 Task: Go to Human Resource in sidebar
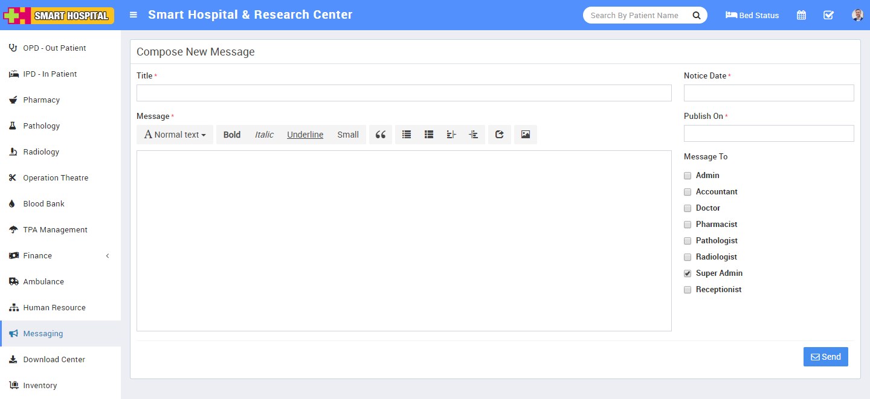[54, 308]
